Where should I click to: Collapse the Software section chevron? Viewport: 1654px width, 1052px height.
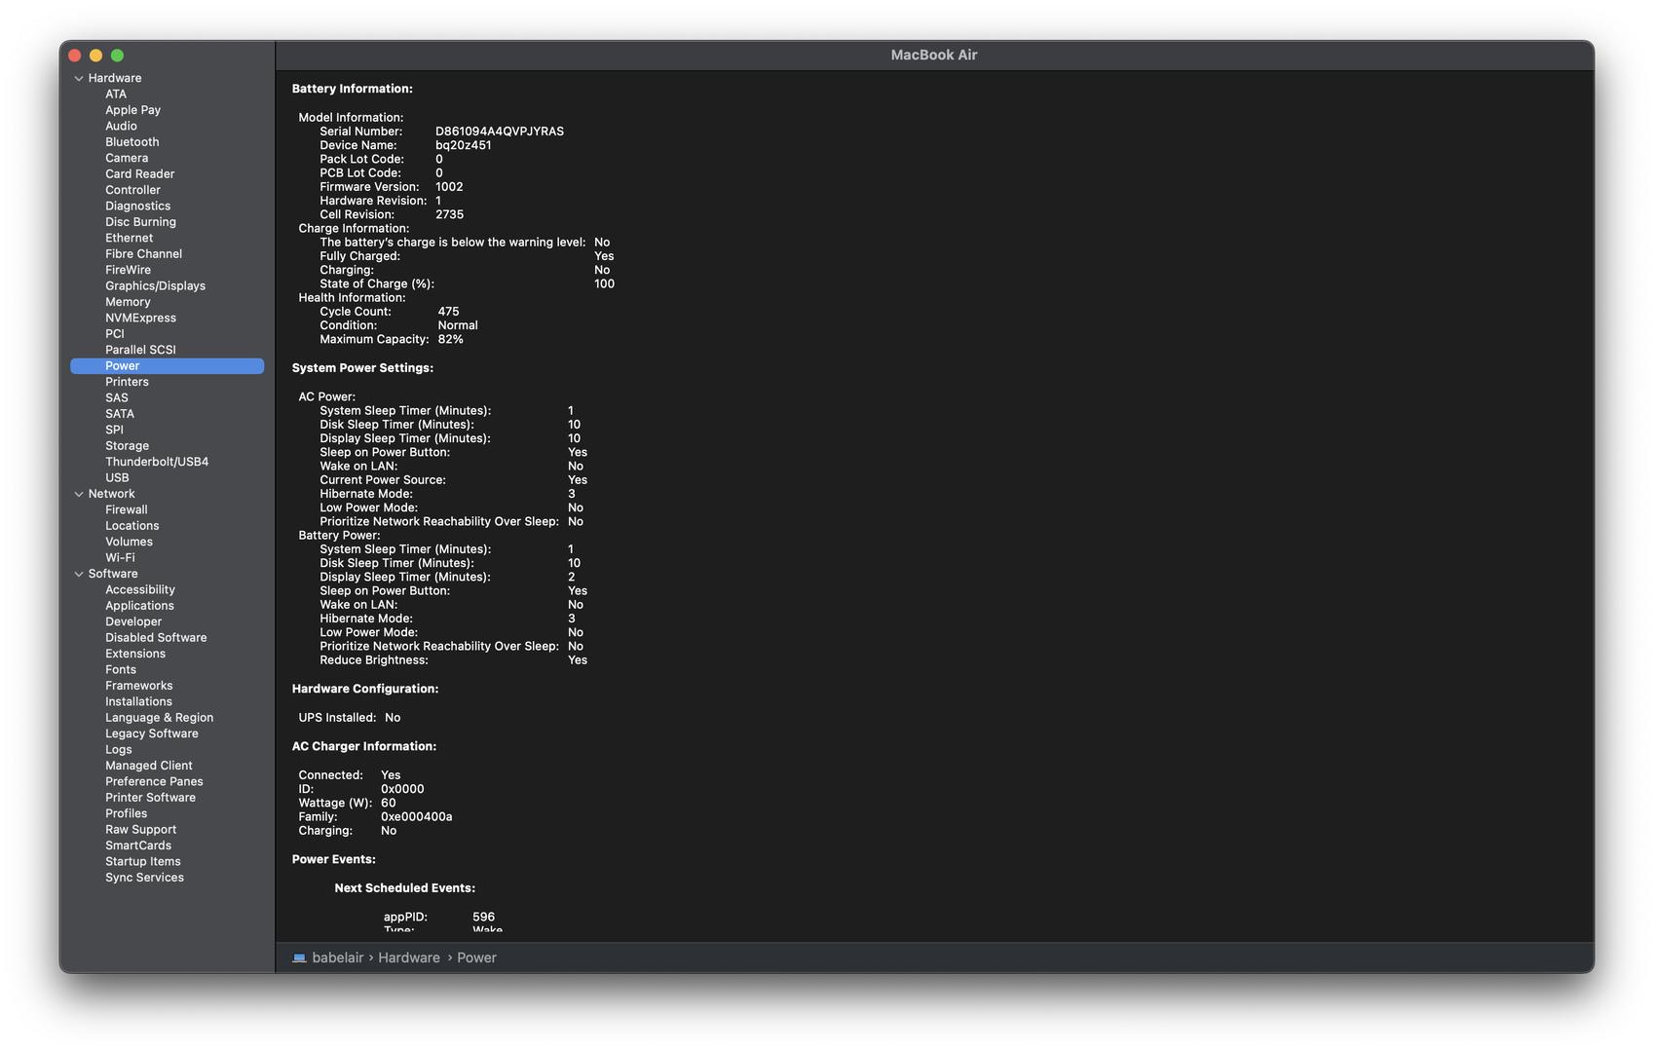coord(79,575)
